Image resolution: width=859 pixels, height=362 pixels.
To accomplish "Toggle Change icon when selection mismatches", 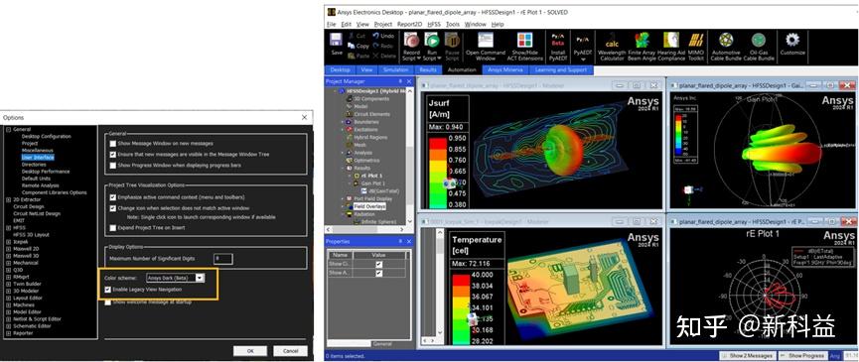I will pyautogui.click(x=113, y=208).
